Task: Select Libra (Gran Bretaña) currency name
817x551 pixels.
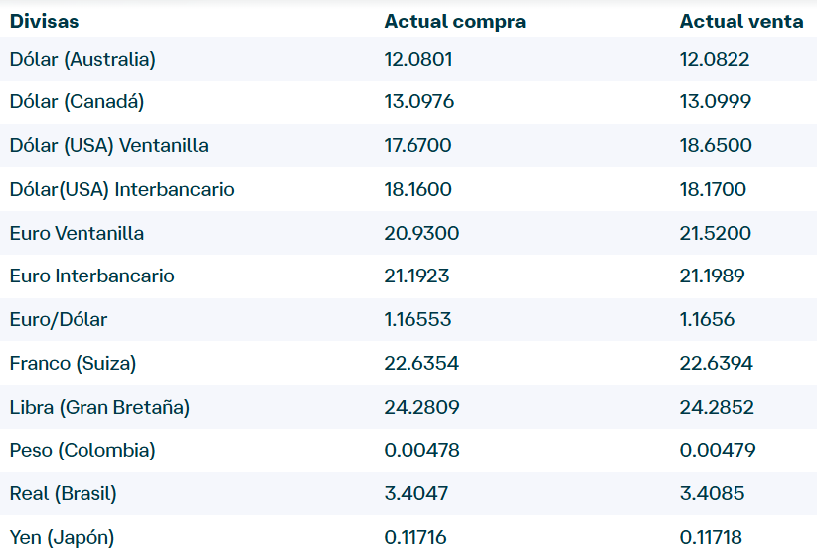Action: click(x=99, y=407)
